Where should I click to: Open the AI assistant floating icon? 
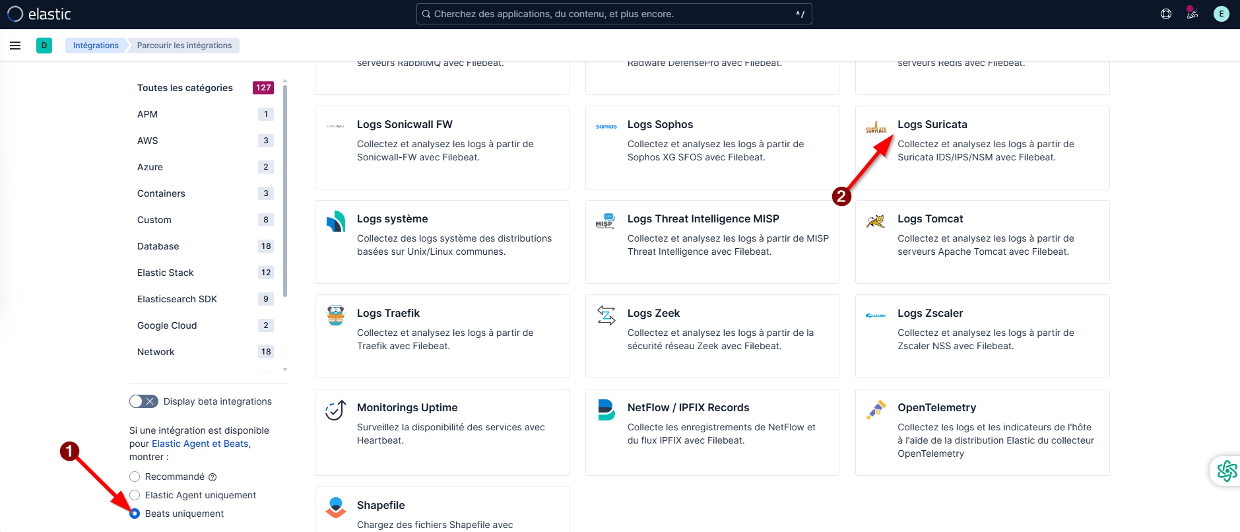coord(1227,471)
